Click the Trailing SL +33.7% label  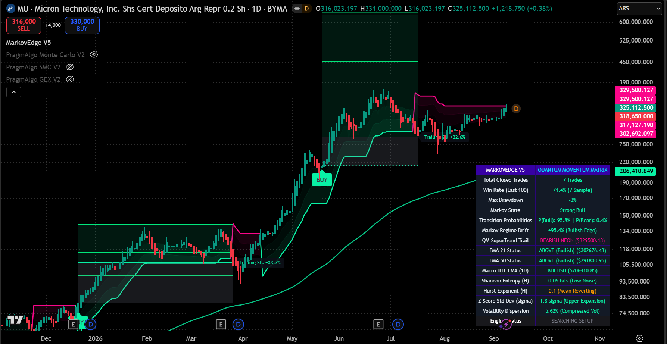coord(261,263)
